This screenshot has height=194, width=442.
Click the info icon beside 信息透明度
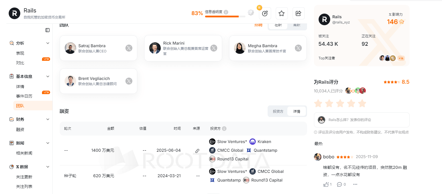click(x=226, y=12)
